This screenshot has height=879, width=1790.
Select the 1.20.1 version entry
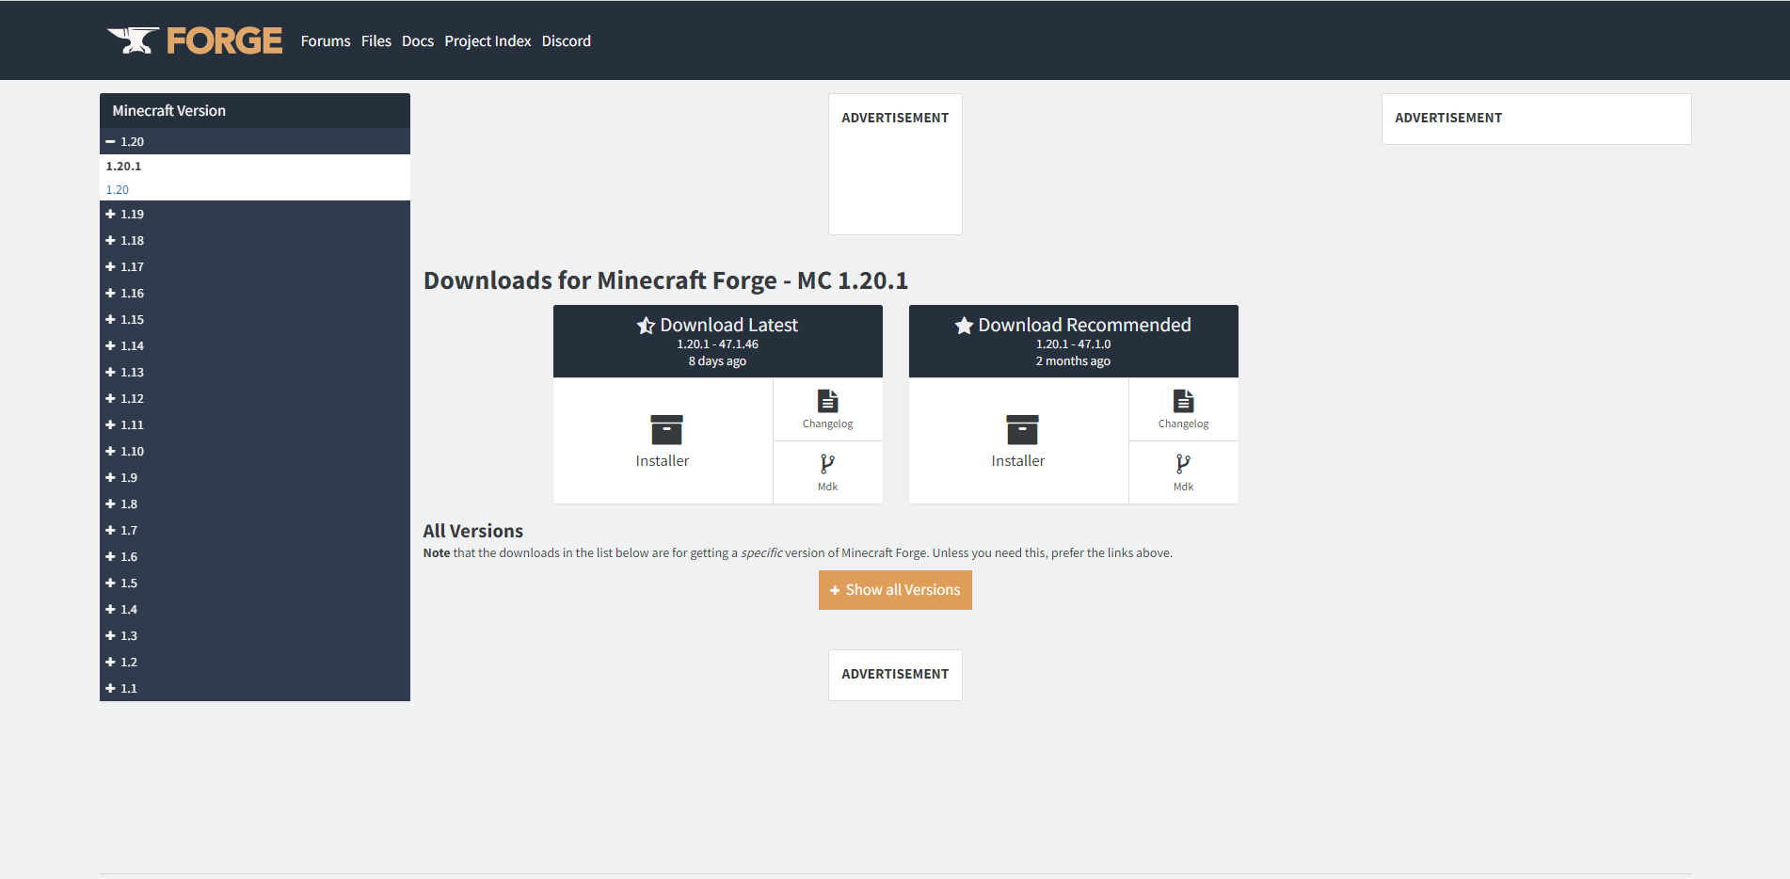pyautogui.click(x=123, y=167)
